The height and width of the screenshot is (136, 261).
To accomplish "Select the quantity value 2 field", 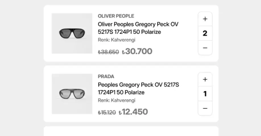I will (x=205, y=33).
